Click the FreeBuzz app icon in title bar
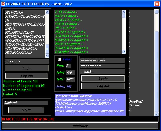 pyautogui.click(x=3, y=4)
